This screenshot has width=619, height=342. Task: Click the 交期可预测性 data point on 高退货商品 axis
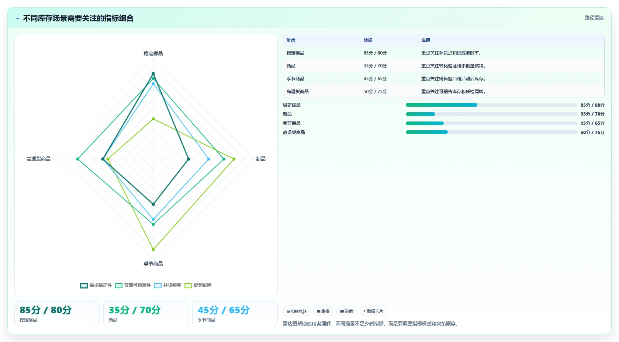(x=77, y=159)
